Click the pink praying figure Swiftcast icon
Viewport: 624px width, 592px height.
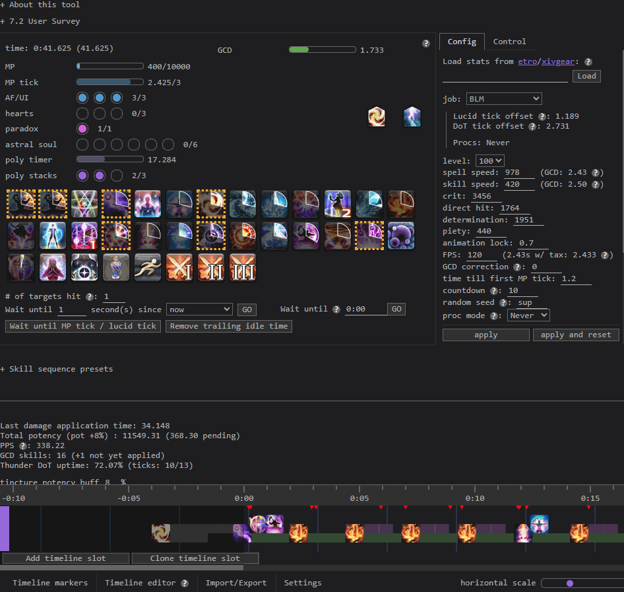(x=53, y=267)
